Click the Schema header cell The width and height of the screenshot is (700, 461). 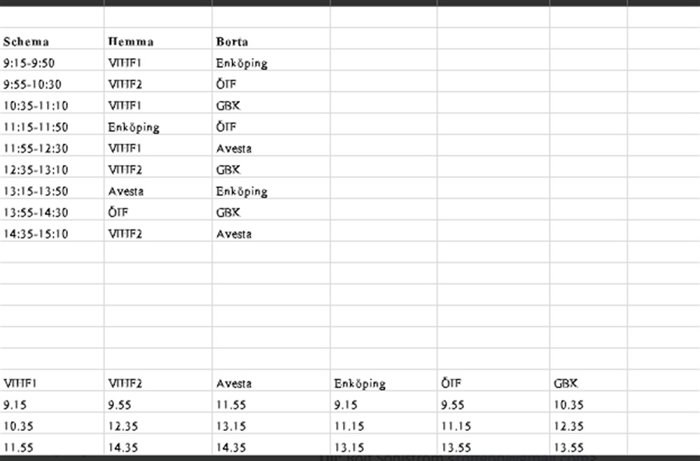27,42
